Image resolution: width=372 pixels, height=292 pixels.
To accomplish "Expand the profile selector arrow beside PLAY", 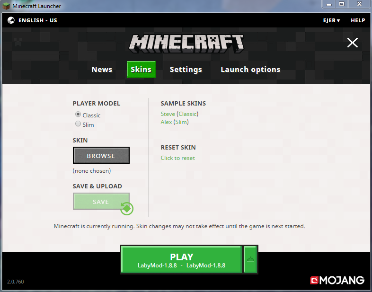I will coord(250,259).
